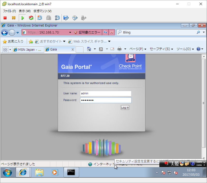Click the page vertical scrollbar
The width and height of the screenshot is (207, 183).
pos(204,103)
